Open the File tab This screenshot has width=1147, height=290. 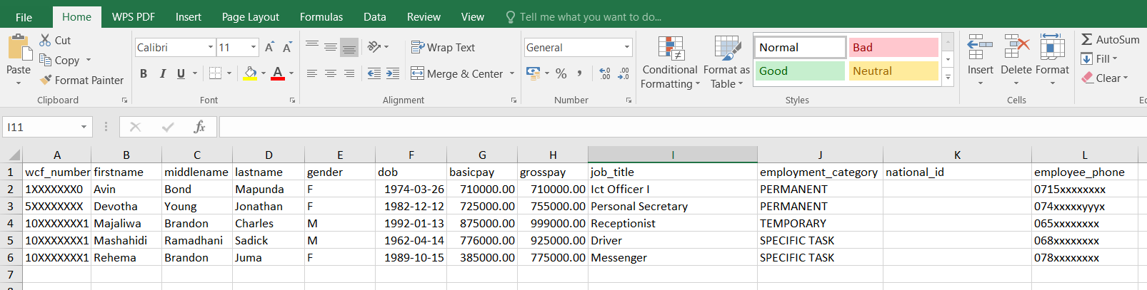24,17
